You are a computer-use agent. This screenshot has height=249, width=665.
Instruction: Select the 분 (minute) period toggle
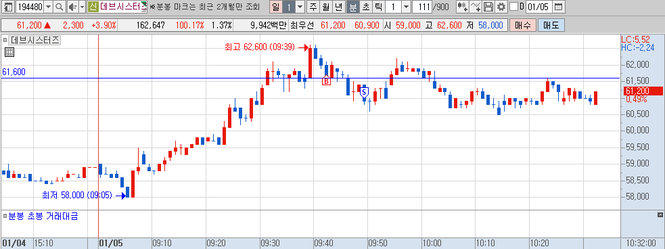click(353, 7)
